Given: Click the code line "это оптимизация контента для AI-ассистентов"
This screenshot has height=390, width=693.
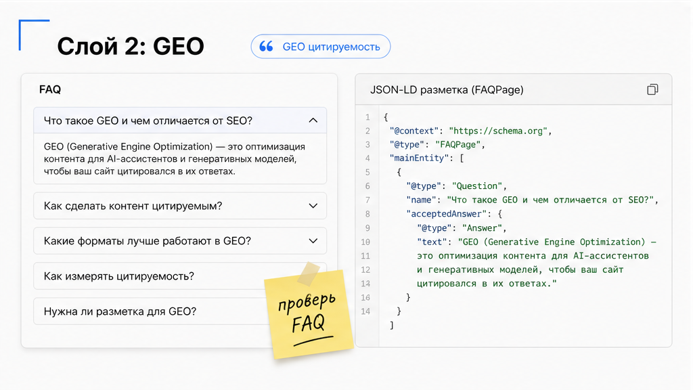Looking at the screenshot, I should point(533,256).
